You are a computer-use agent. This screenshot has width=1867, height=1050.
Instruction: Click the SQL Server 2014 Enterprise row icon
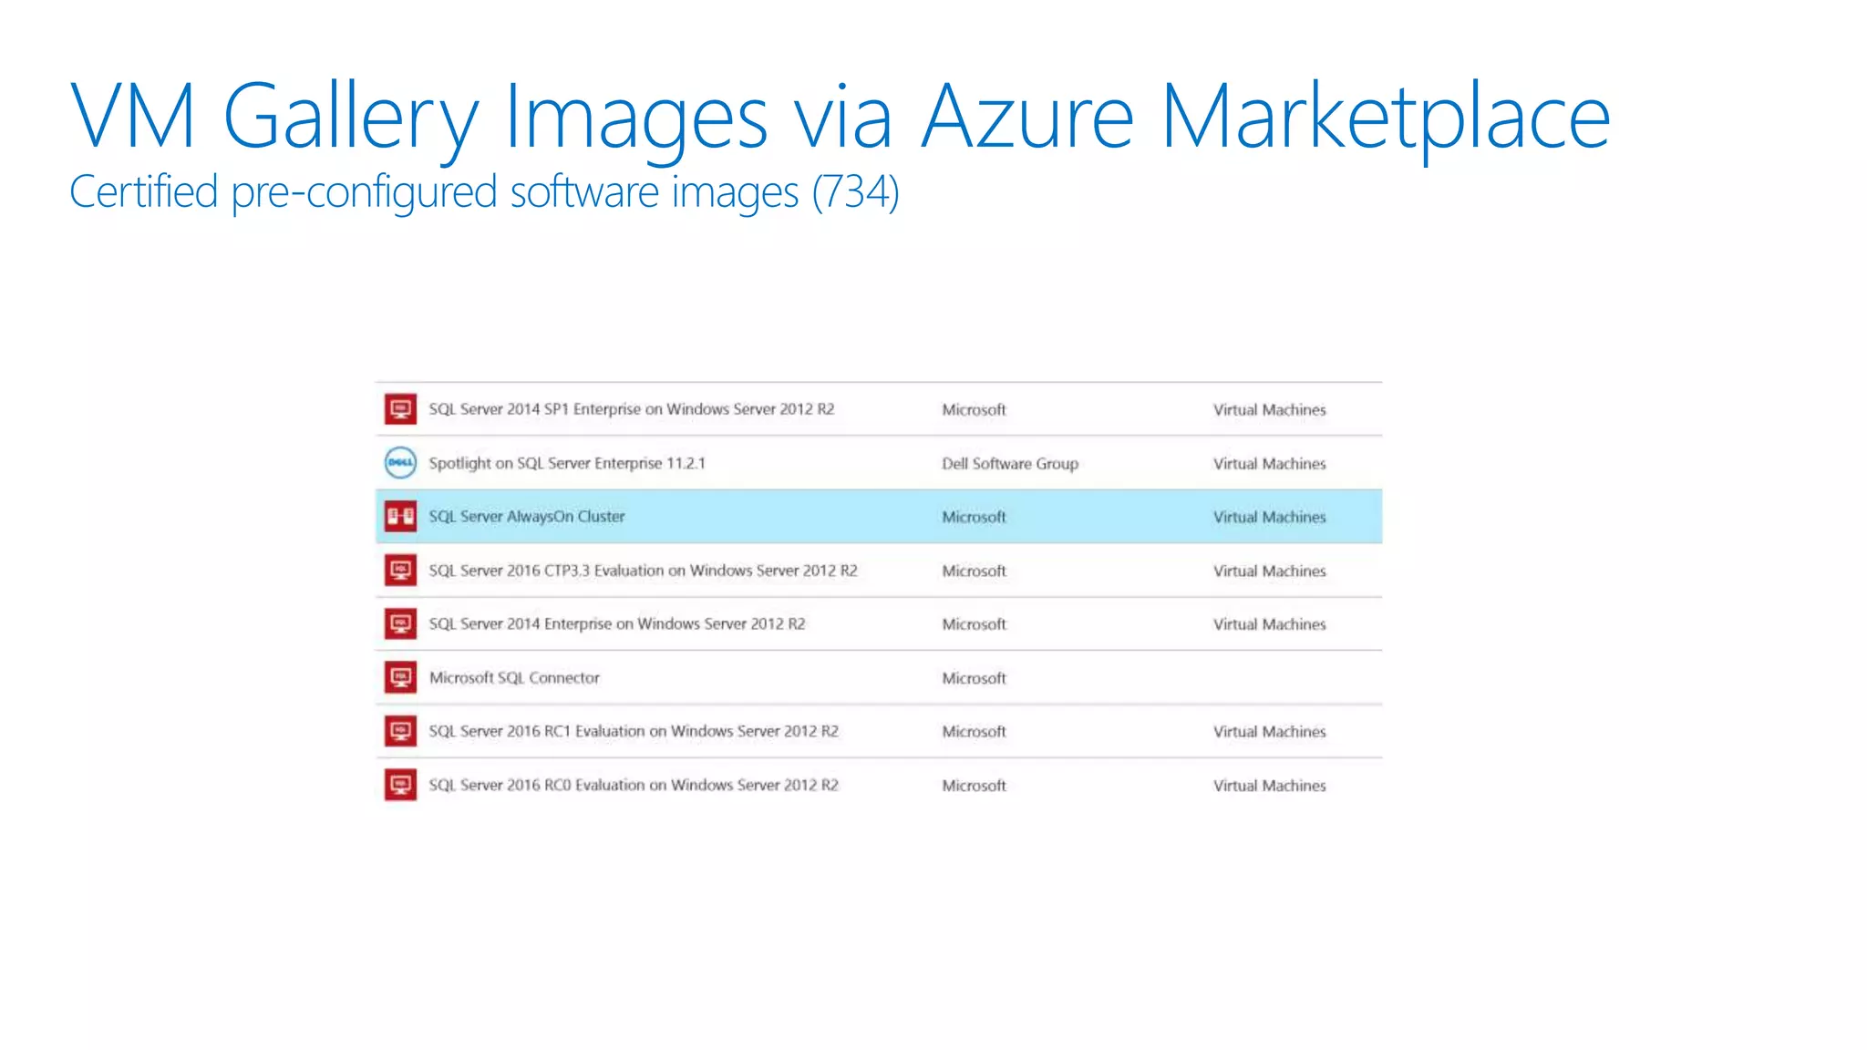(x=400, y=624)
